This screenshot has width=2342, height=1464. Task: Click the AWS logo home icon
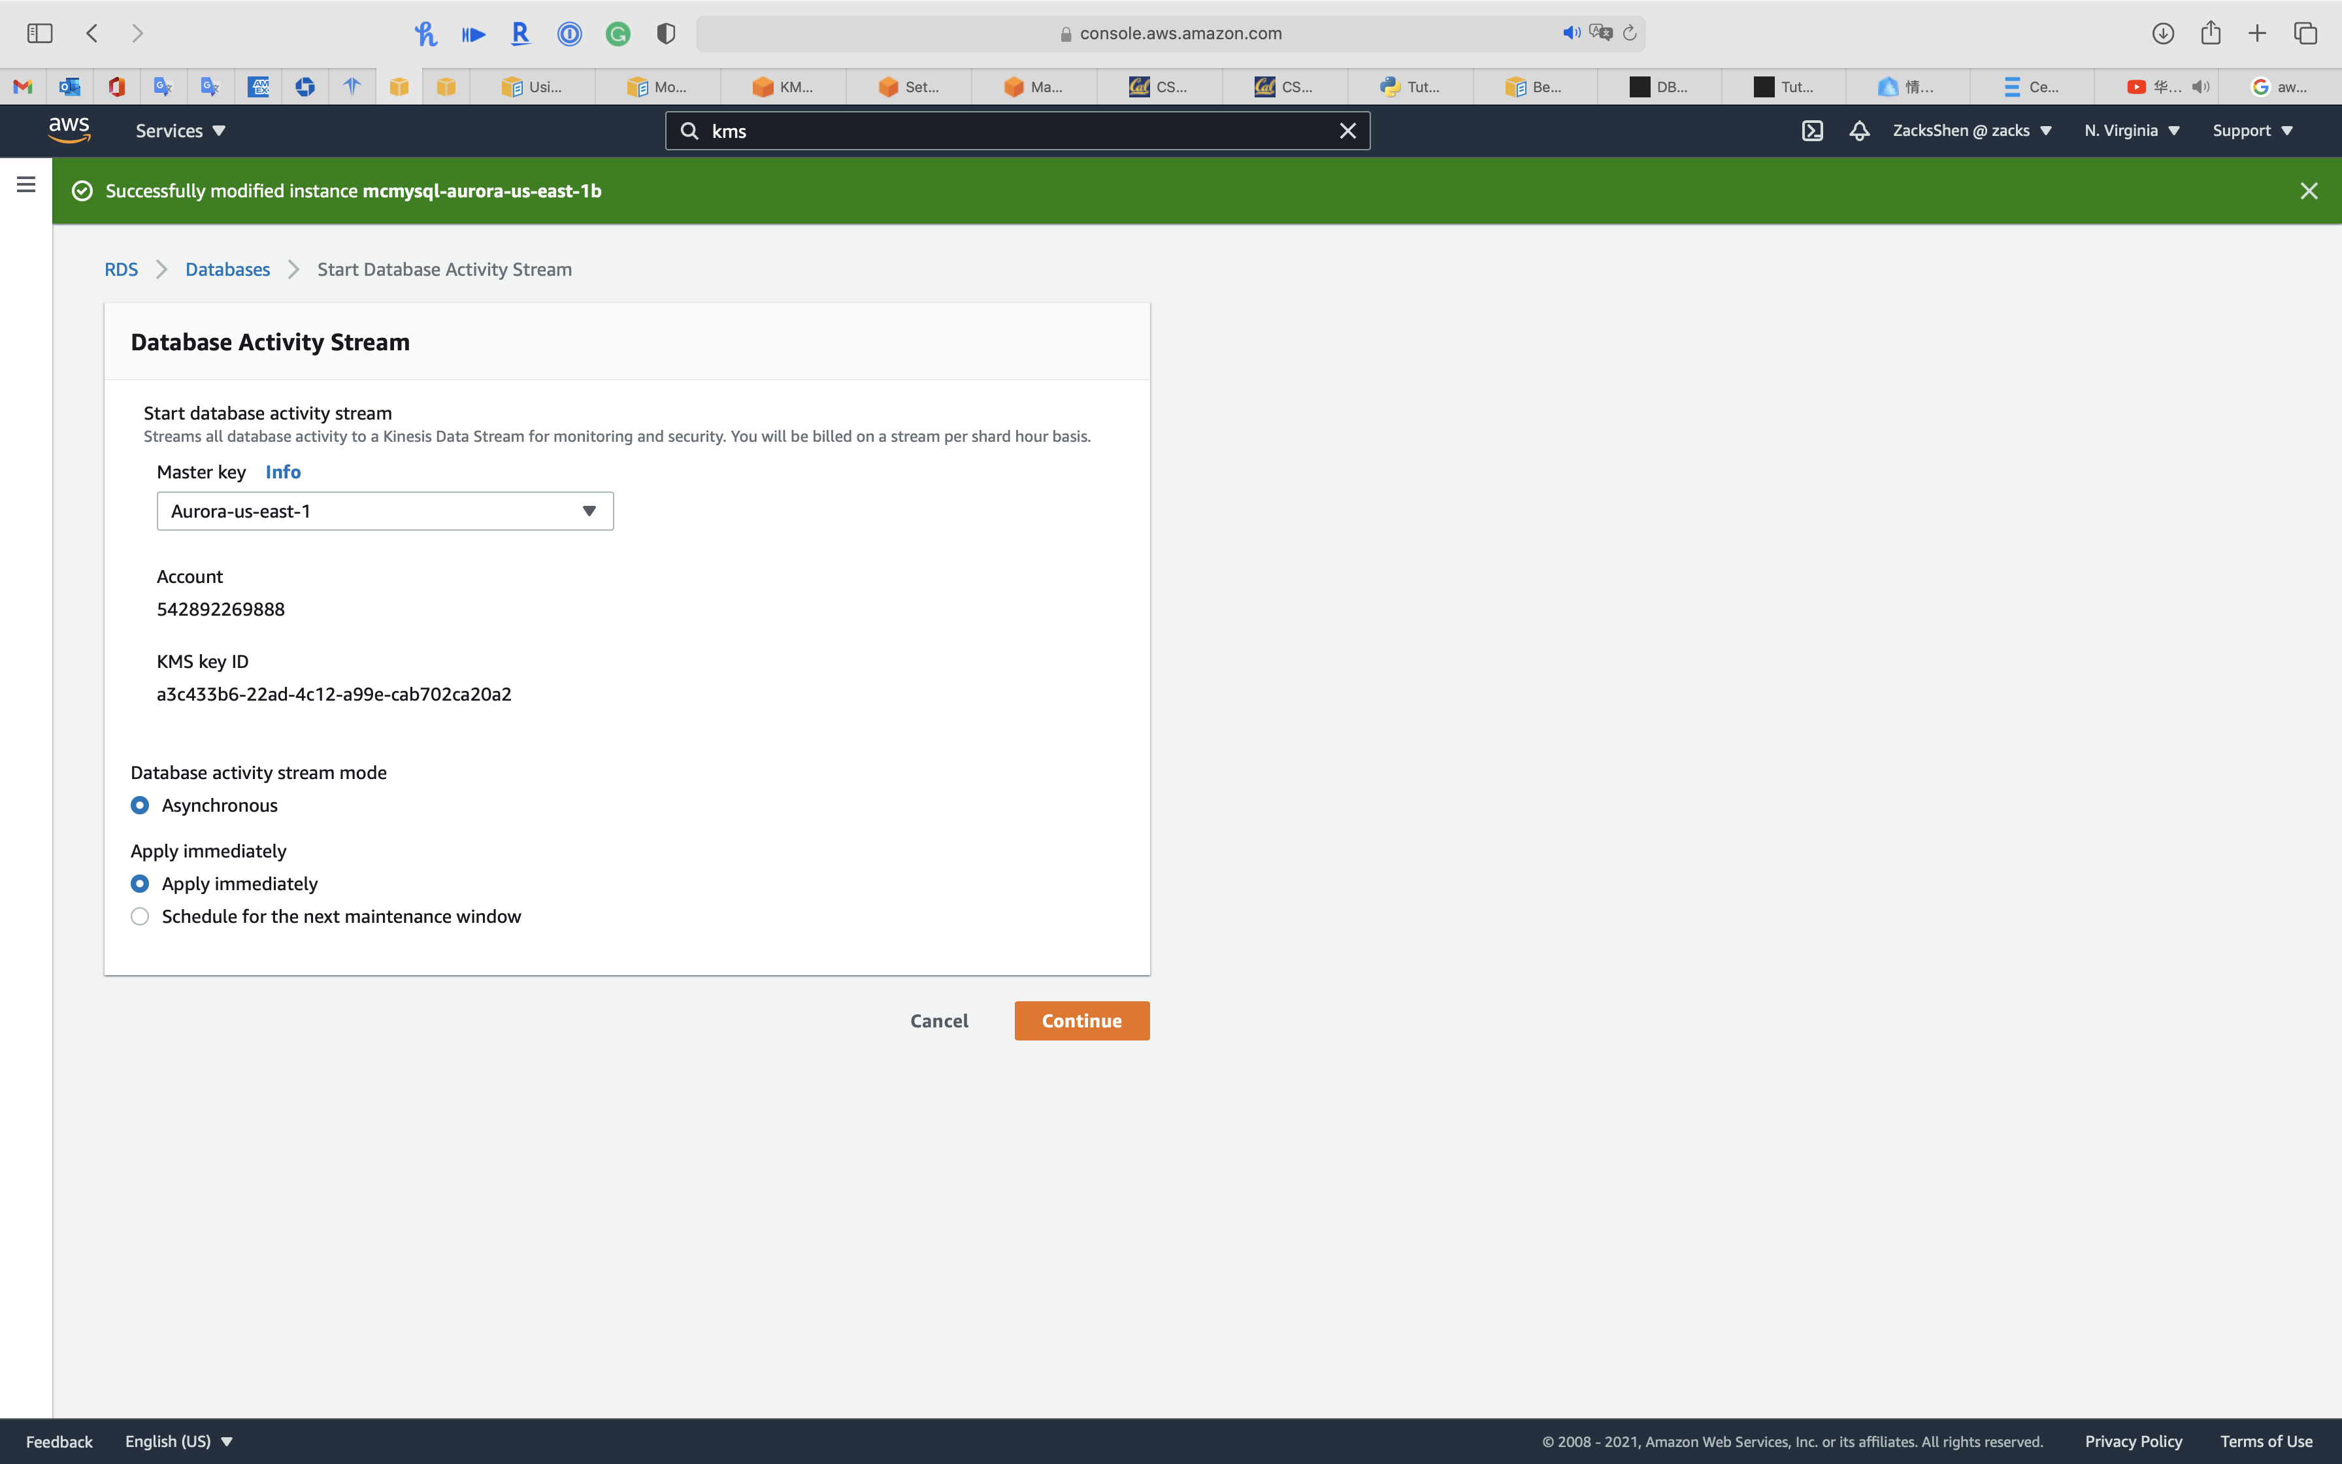[x=69, y=130]
